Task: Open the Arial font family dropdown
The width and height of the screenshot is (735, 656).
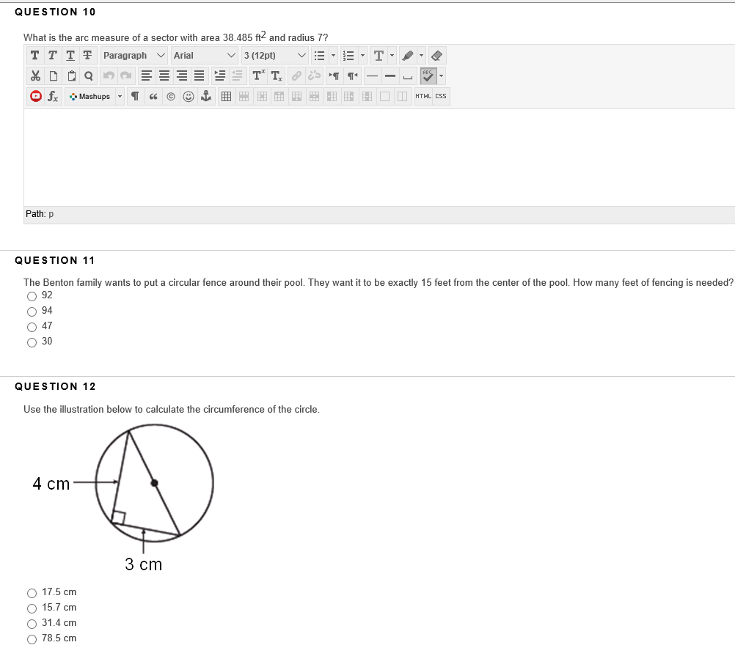Action: (x=203, y=54)
